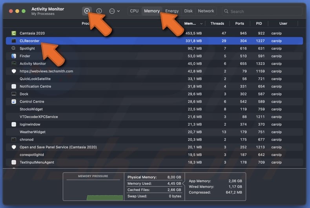Select the CLRecorder process name

(x=29, y=41)
